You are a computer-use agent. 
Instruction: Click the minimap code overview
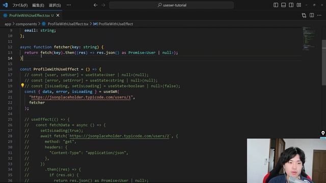[310, 39]
